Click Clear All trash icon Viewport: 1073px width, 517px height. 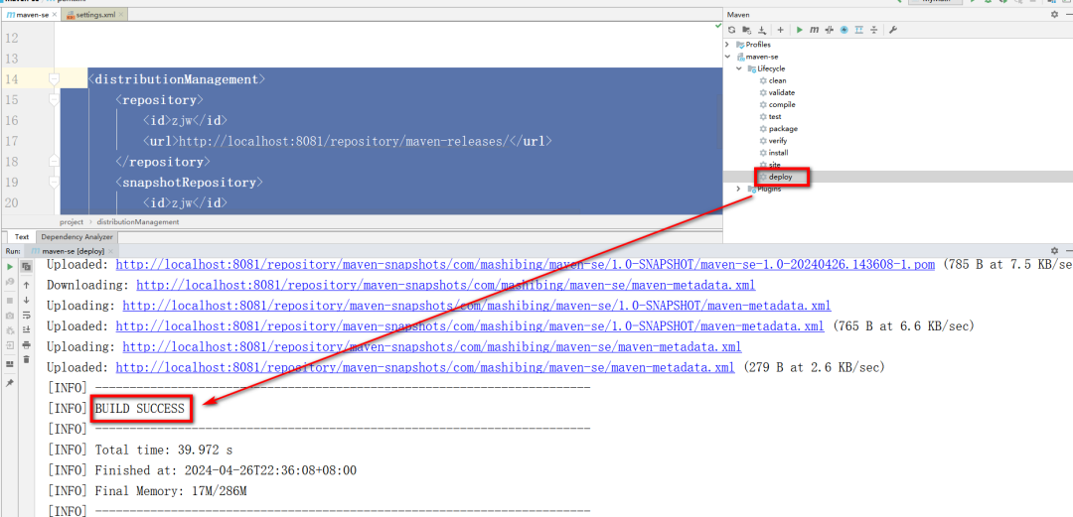tap(26, 359)
